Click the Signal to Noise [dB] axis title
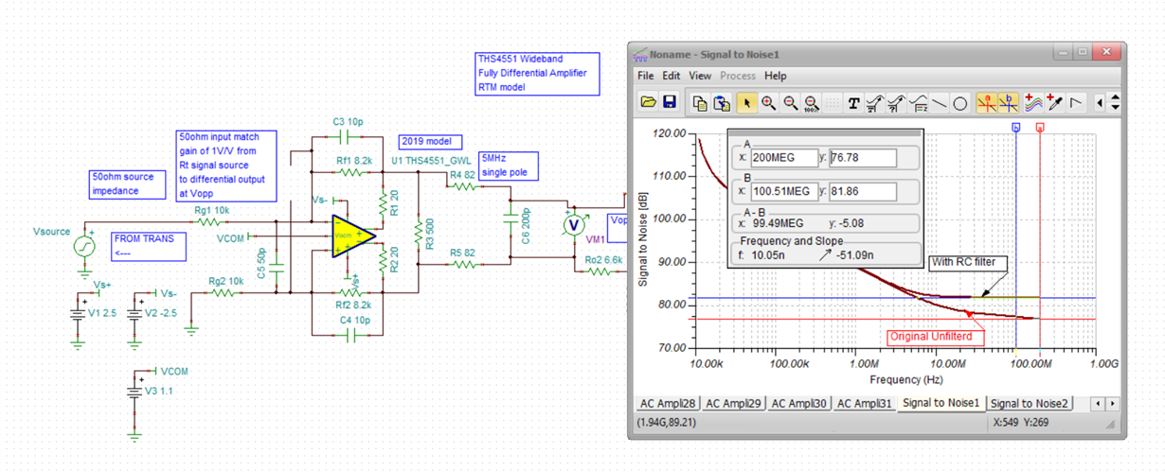The image size is (1165, 472). pos(644,240)
